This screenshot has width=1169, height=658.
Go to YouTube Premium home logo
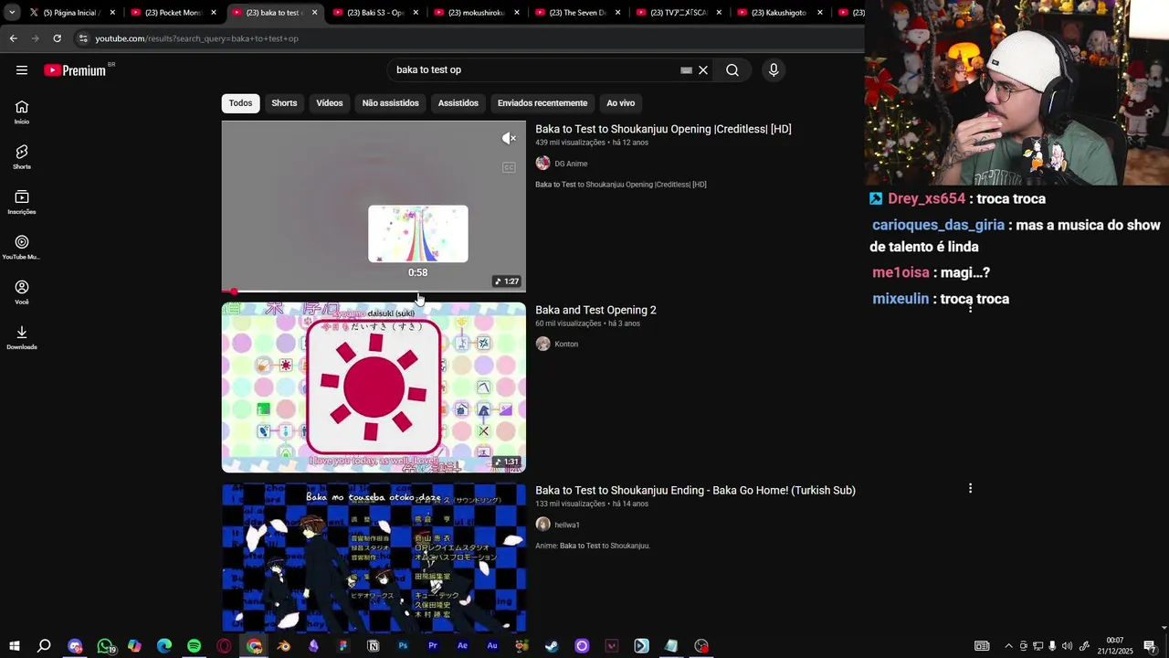(x=75, y=70)
